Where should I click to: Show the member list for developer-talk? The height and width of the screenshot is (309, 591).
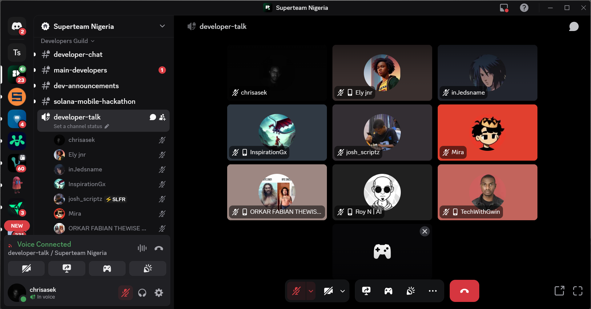click(573, 26)
